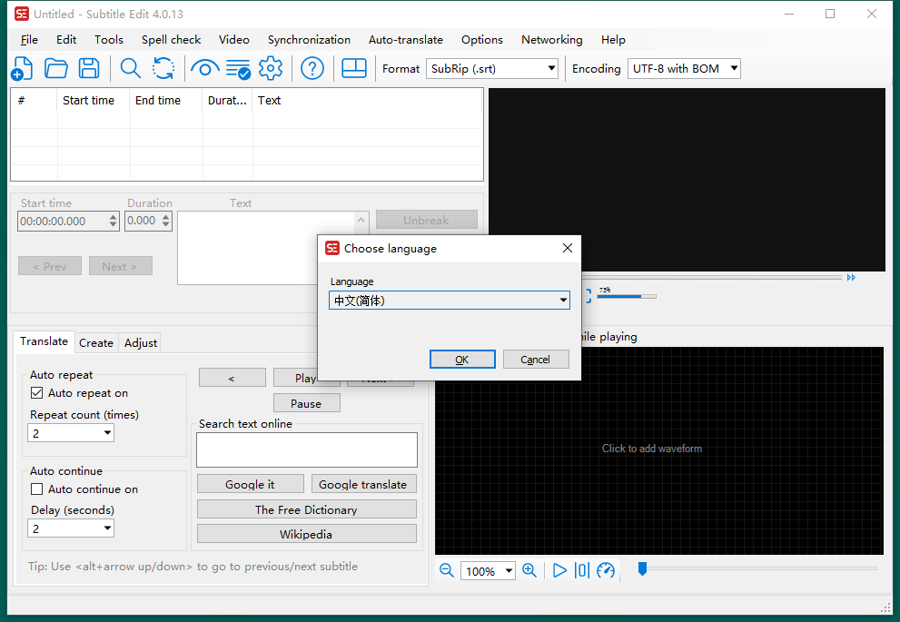The height and width of the screenshot is (622, 900).
Task: Toggle layout chooser icon in toolbar
Action: coord(353,68)
